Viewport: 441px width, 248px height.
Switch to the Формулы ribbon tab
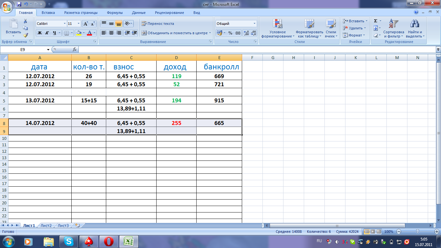[115, 13]
